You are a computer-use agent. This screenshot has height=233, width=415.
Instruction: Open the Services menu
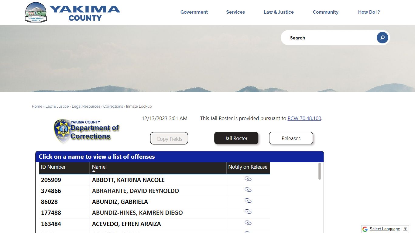(235, 12)
